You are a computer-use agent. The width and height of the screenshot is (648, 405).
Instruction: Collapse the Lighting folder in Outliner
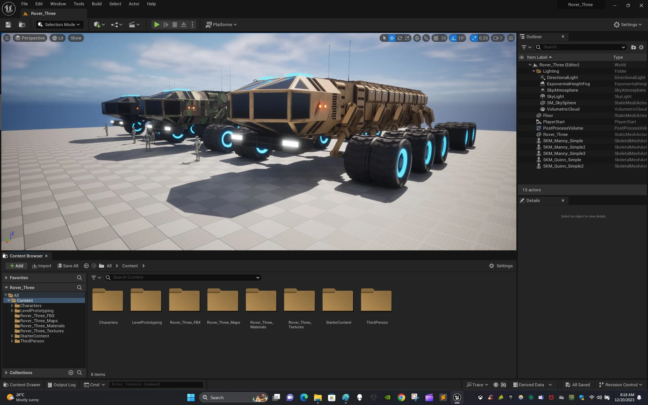tap(534, 71)
